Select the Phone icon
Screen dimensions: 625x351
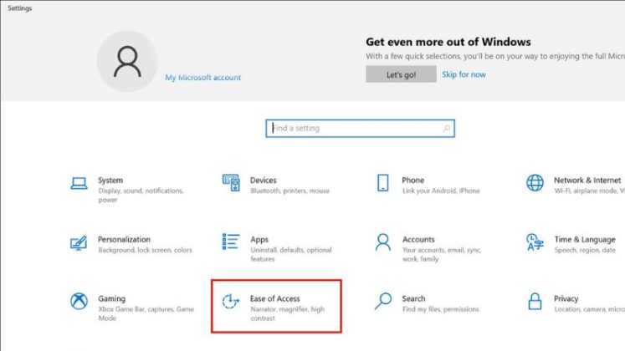point(383,184)
